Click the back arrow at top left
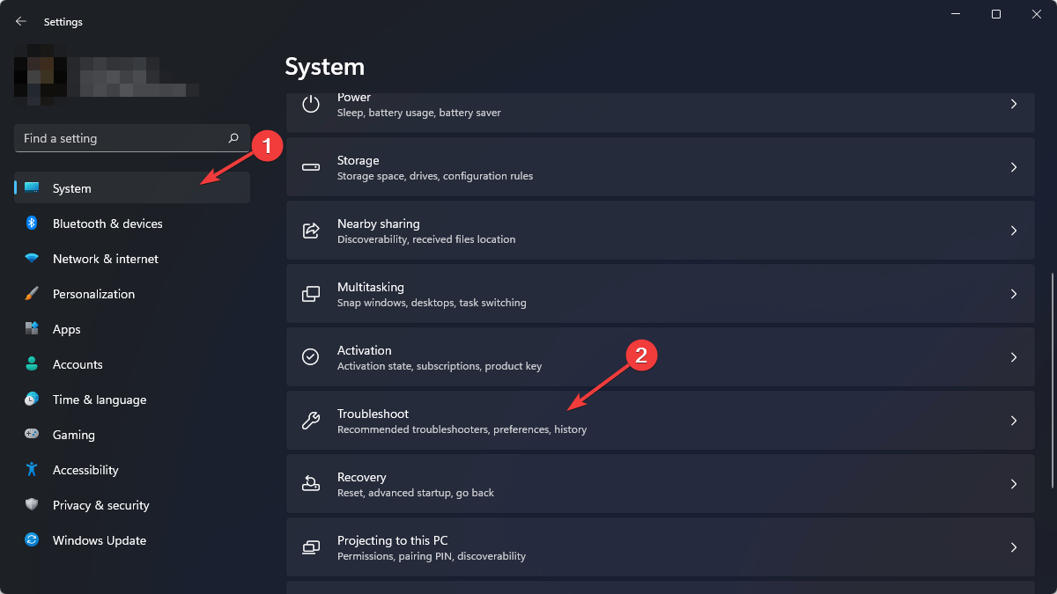The height and width of the screenshot is (594, 1057). (20, 21)
